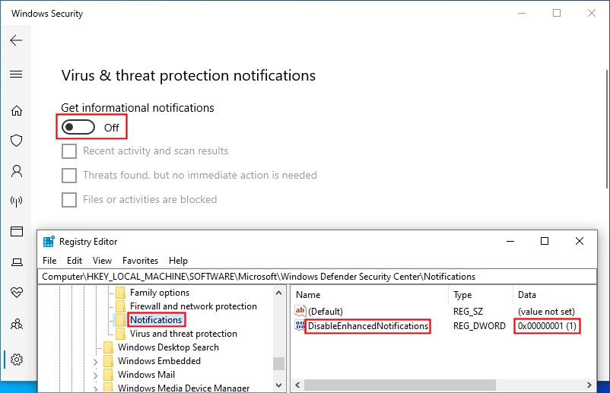The width and height of the screenshot is (610, 393).
Task: Check Files or activities are blocked
Action: [69, 200]
